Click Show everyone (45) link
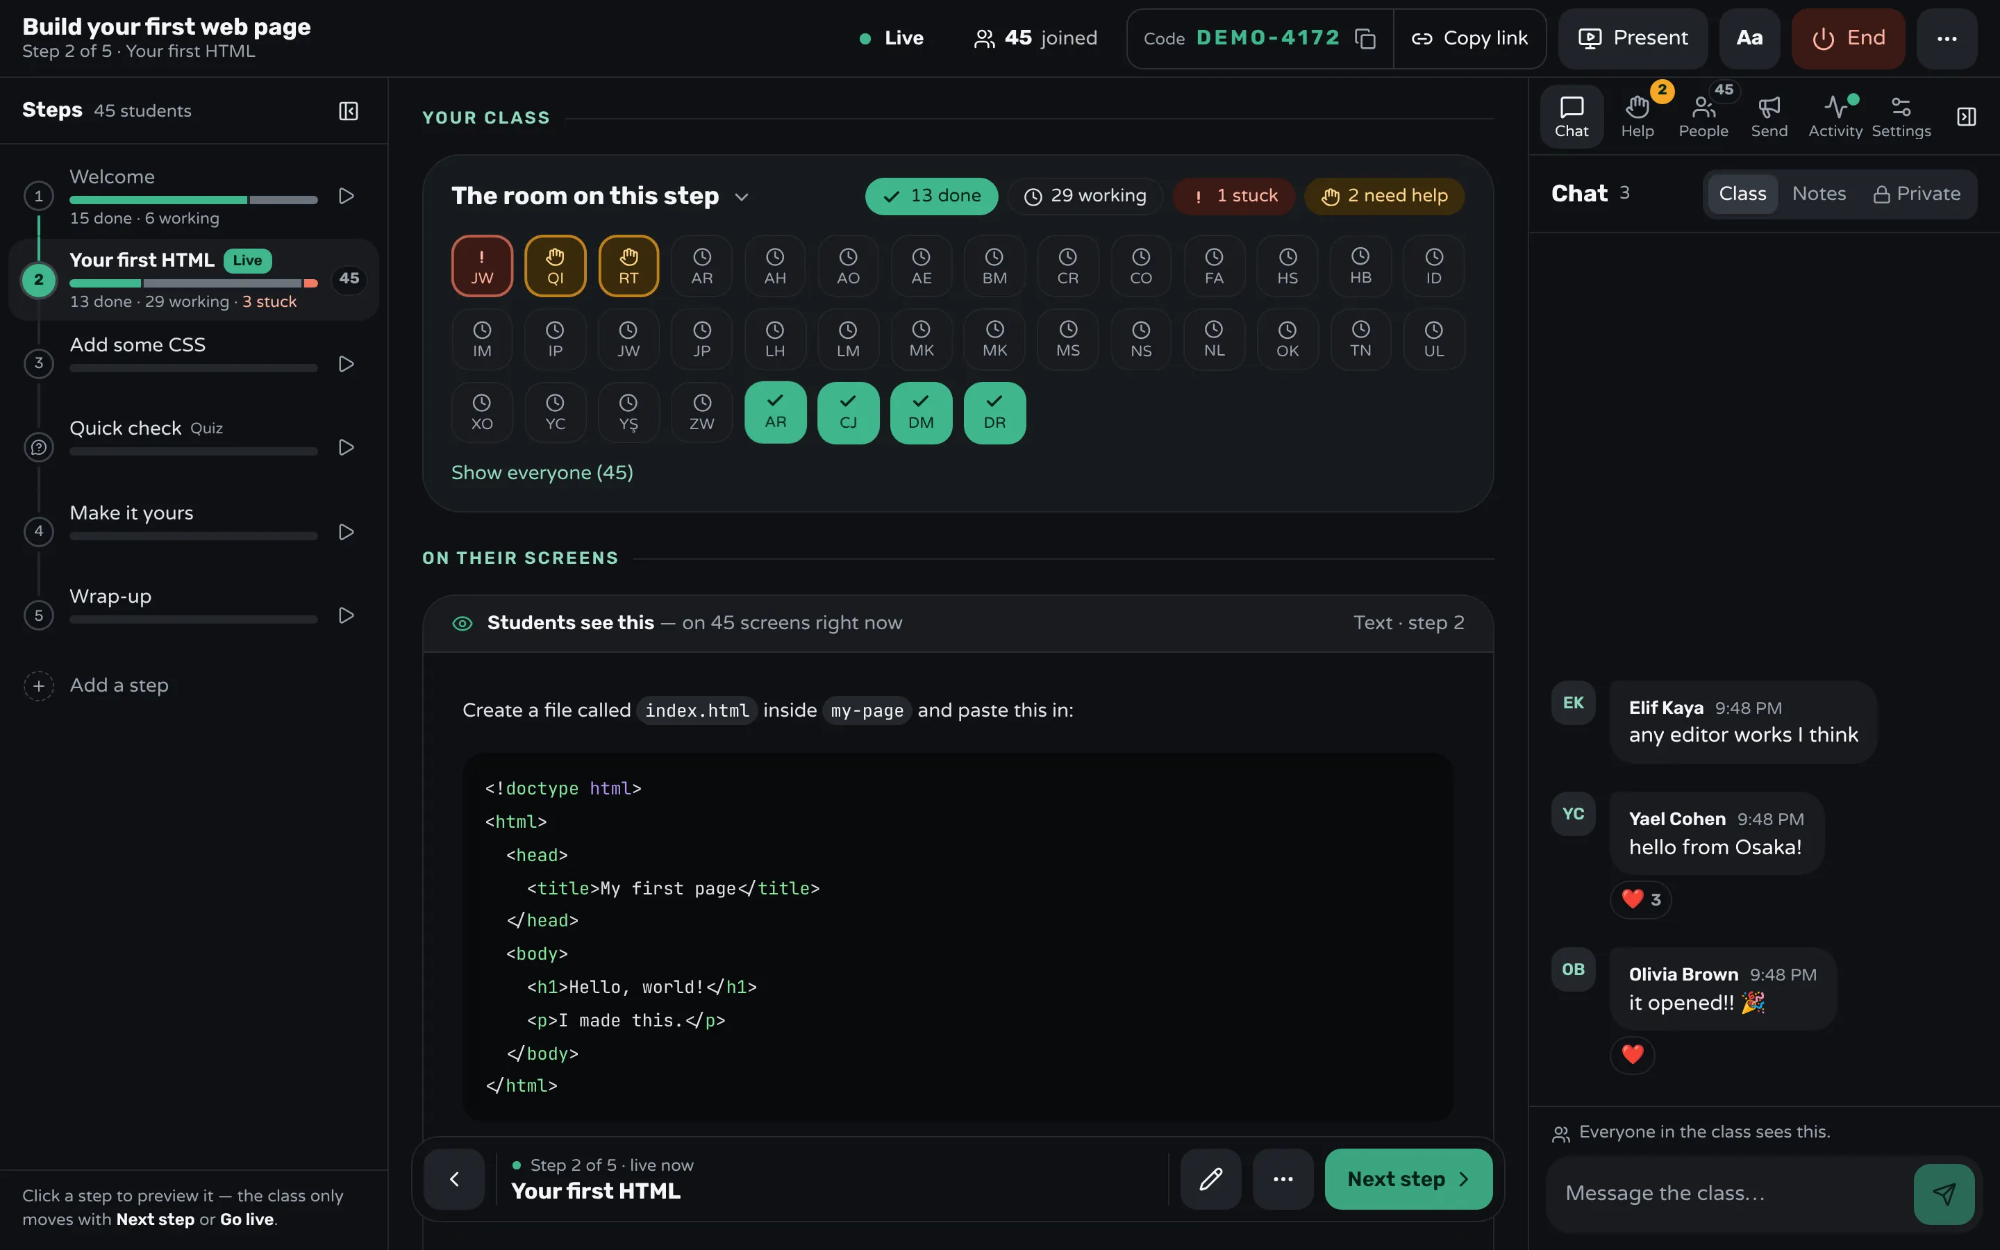This screenshot has width=2000, height=1250. pyautogui.click(x=542, y=473)
